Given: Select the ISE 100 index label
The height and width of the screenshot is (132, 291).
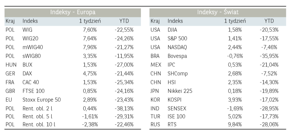Looking at the screenshot, I should click(x=176, y=116).
